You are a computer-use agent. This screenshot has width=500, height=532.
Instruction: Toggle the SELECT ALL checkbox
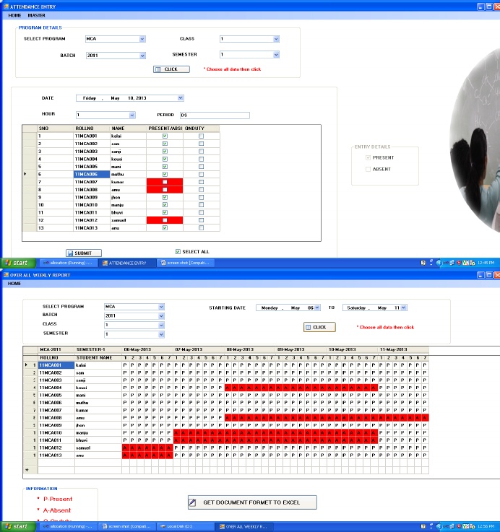coord(178,251)
